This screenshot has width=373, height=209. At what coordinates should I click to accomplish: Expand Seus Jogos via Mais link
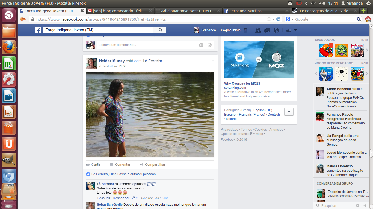tap(364, 40)
